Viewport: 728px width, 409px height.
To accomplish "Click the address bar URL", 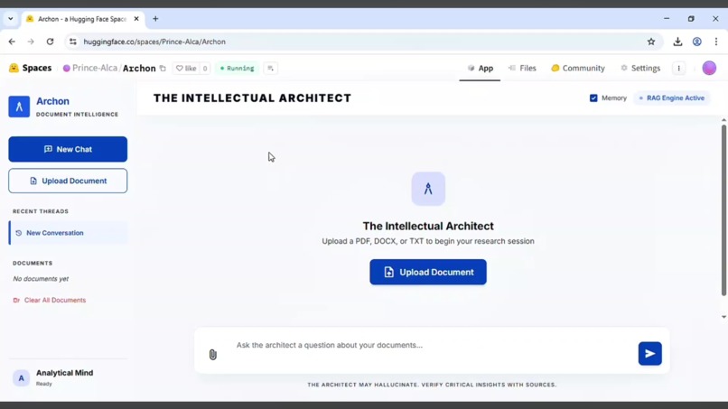I will tap(154, 42).
